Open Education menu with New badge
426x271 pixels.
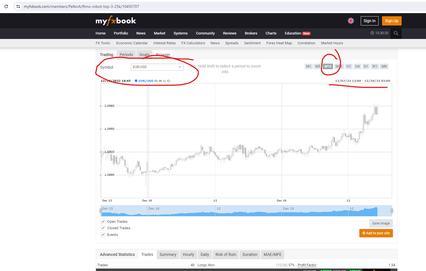pyautogui.click(x=298, y=33)
